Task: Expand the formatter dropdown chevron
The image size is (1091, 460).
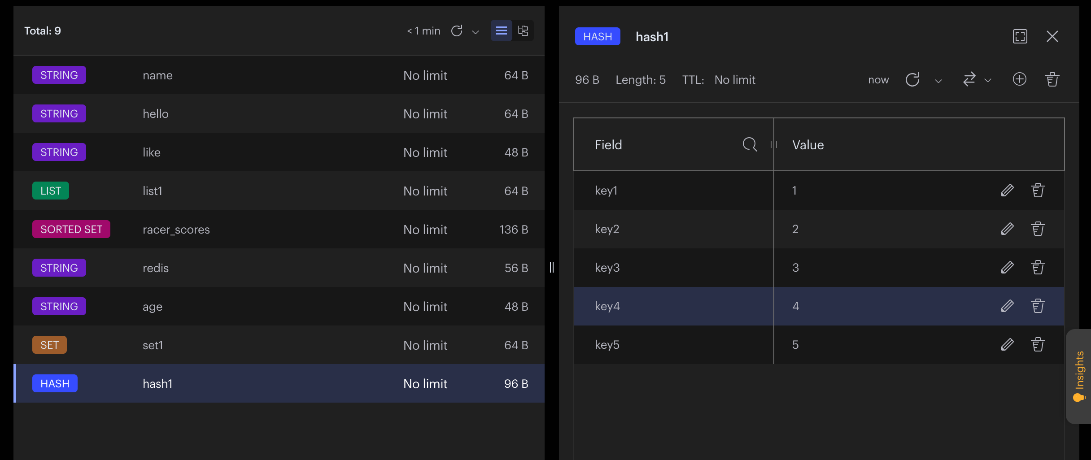Action: (x=987, y=81)
